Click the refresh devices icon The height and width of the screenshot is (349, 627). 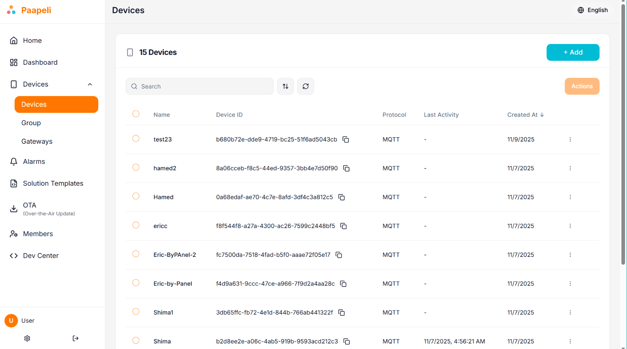pyautogui.click(x=305, y=86)
